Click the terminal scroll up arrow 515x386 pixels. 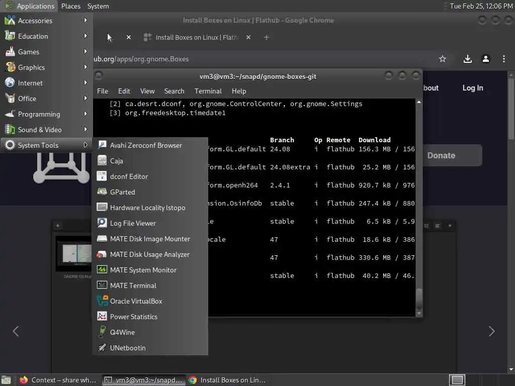pyautogui.click(x=419, y=102)
